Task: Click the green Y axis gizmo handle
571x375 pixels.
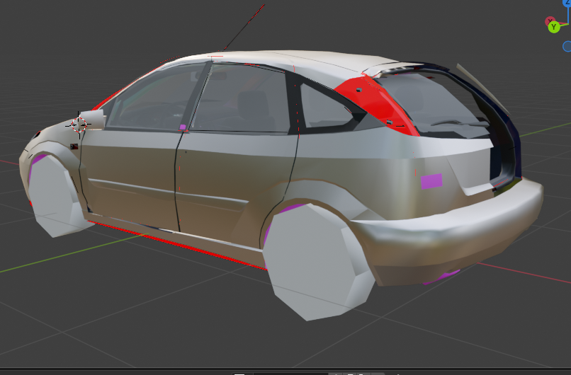Action: (554, 27)
